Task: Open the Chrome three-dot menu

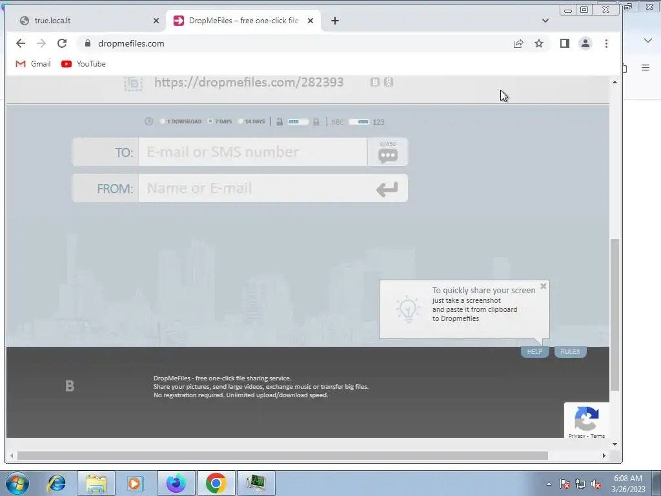Action: (x=606, y=43)
